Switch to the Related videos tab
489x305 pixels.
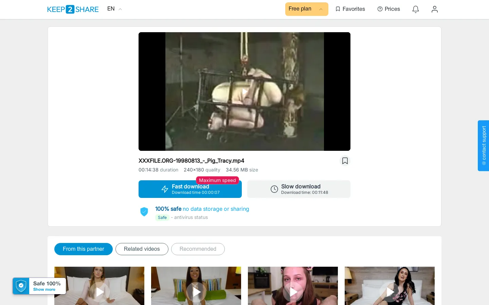pos(142,249)
